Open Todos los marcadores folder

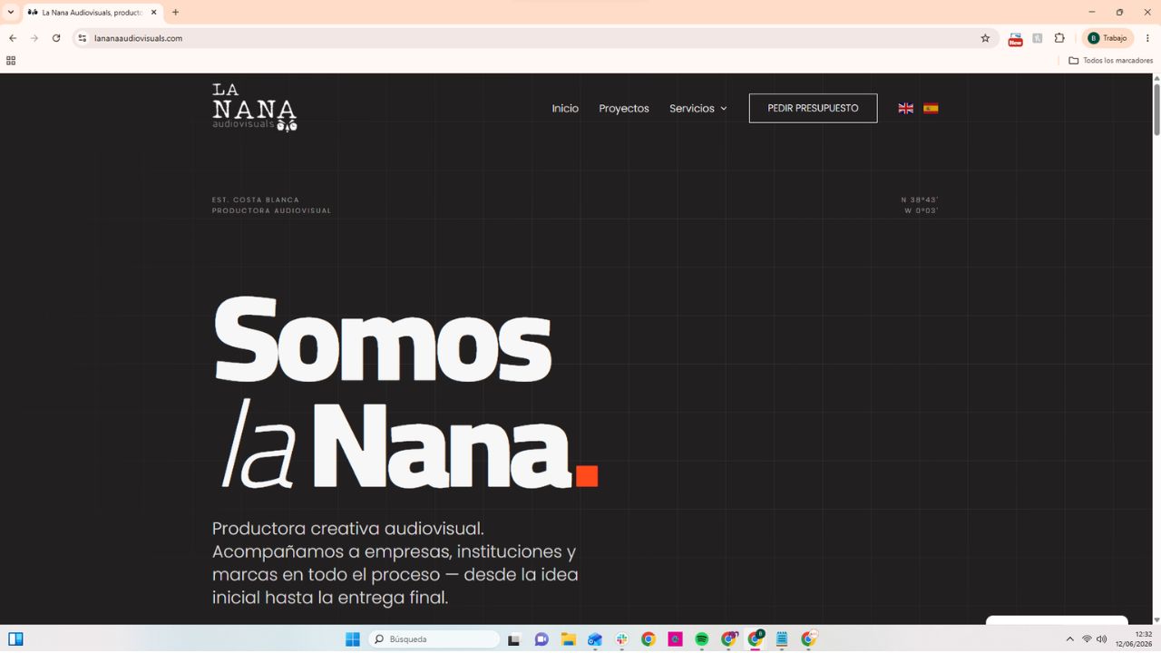pos(1110,61)
